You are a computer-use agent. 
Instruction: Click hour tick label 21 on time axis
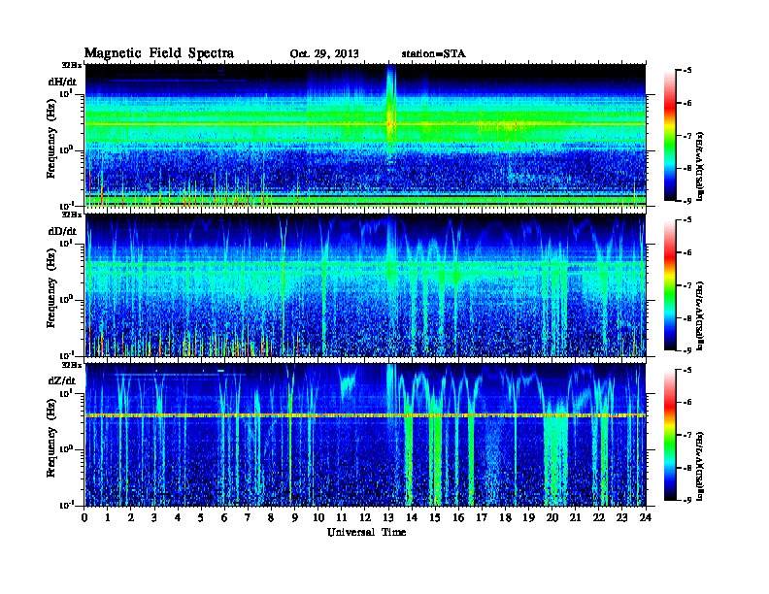[x=575, y=517]
